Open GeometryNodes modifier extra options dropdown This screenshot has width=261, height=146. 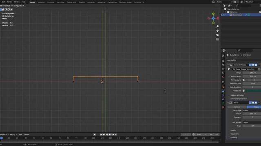click(x=259, y=65)
